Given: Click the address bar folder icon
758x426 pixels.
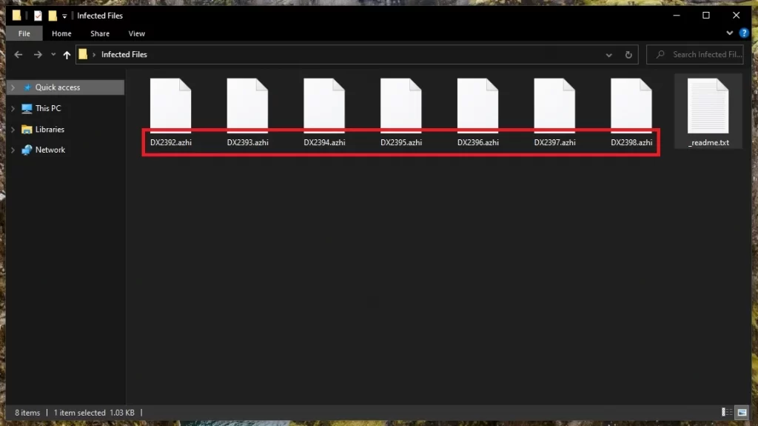Looking at the screenshot, I should pyautogui.click(x=83, y=54).
